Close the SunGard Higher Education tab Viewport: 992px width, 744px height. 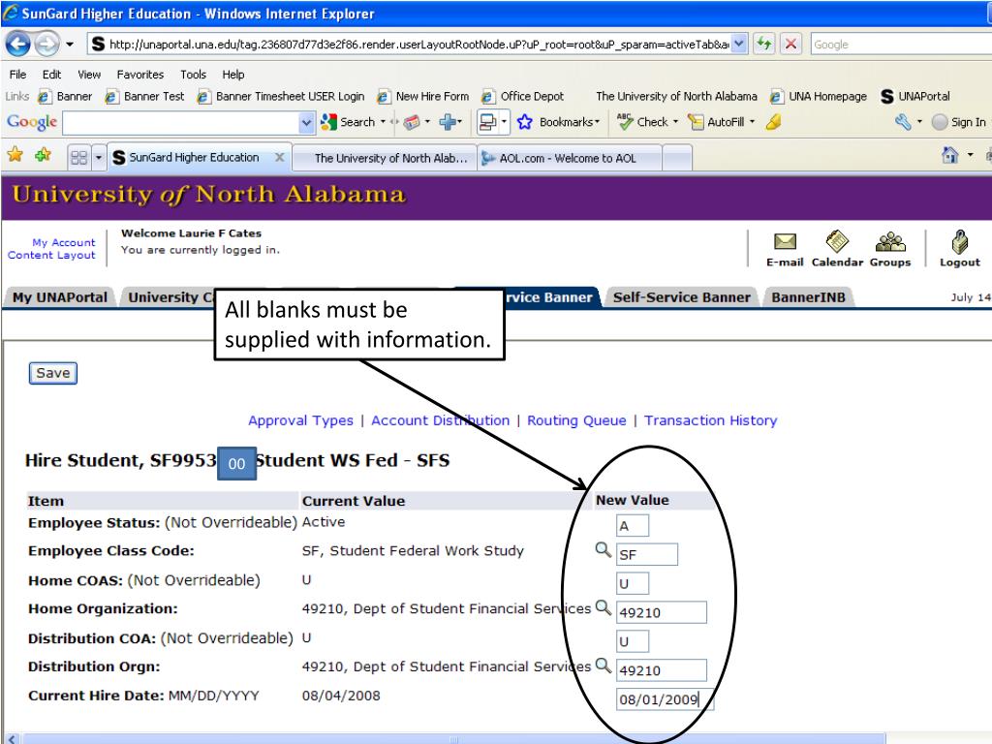point(280,157)
